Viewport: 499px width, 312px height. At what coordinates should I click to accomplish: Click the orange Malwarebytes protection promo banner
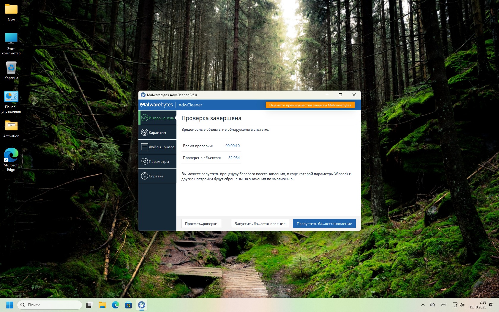pyautogui.click(x=310, y=105)
